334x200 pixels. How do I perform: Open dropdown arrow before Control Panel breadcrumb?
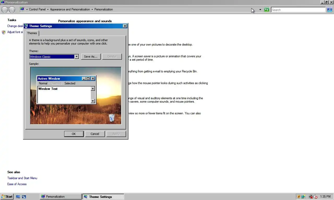[x=27, y=10]
